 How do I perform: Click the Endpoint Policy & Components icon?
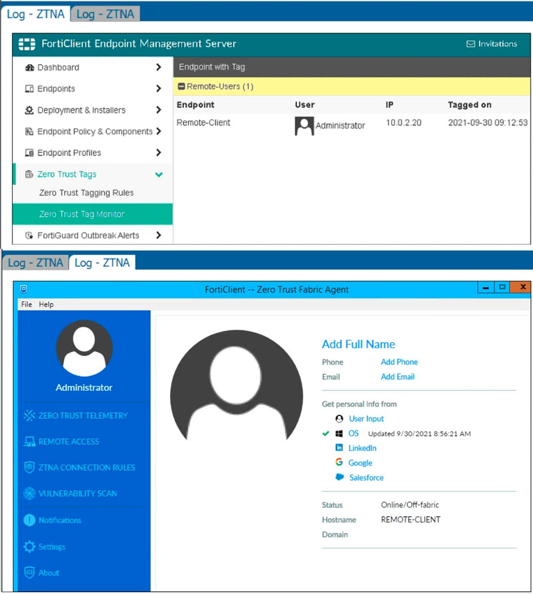point(29,131)
